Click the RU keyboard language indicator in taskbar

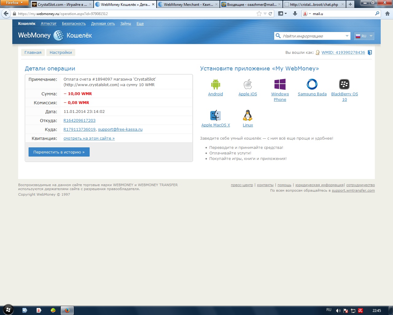[x=329, y=310]
